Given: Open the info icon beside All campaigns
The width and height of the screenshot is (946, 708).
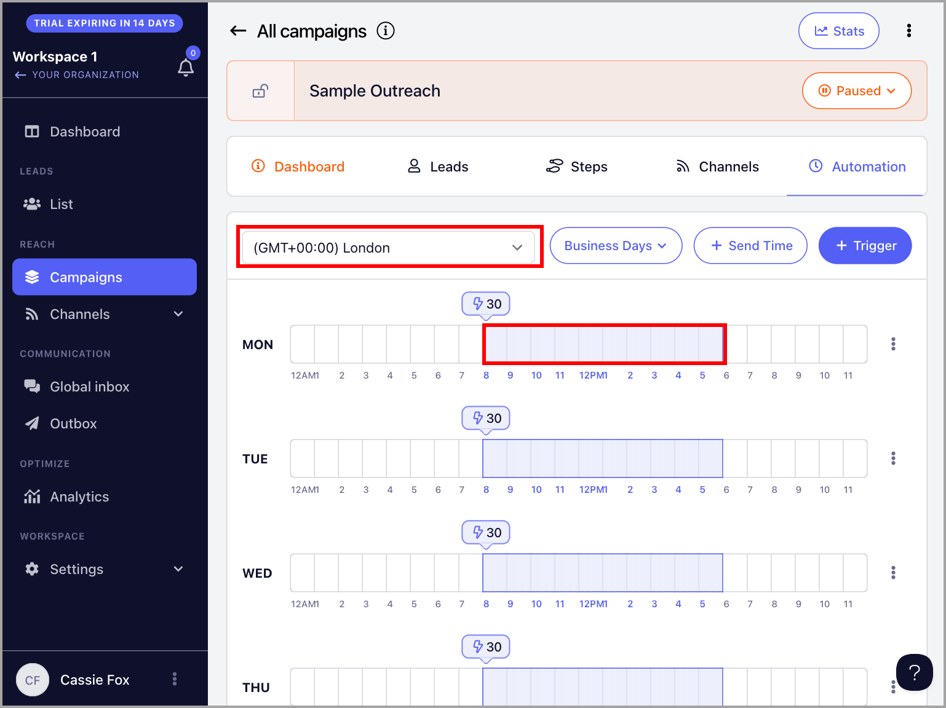Looking at the screenshot, I should (386, 31).
